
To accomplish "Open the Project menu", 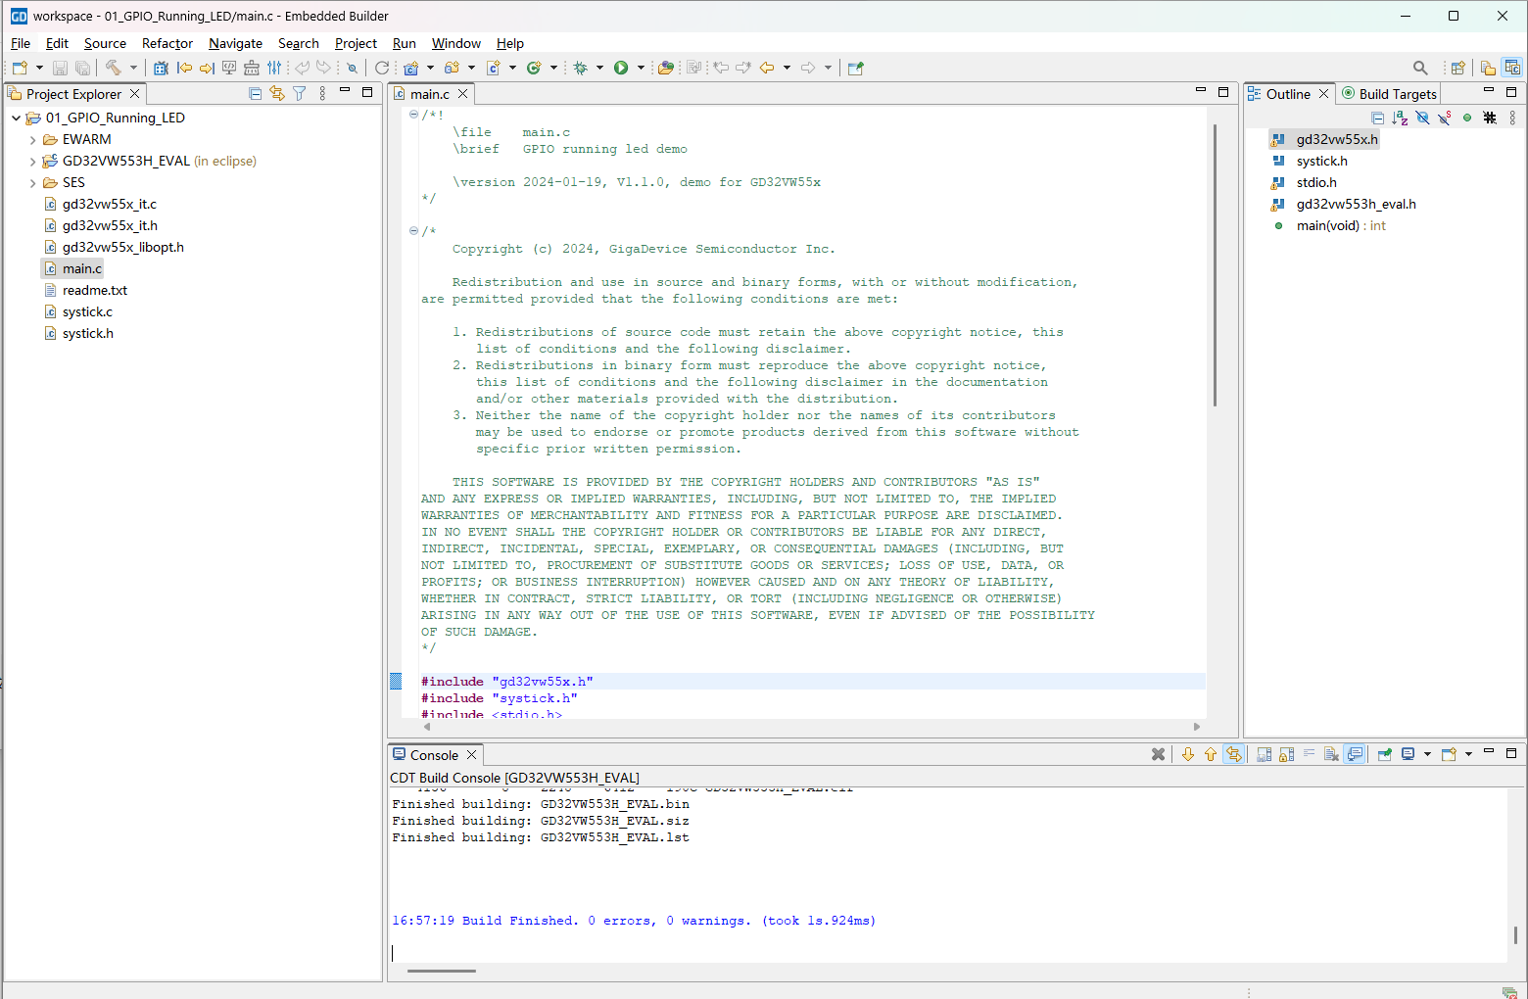I will (356, 43).
